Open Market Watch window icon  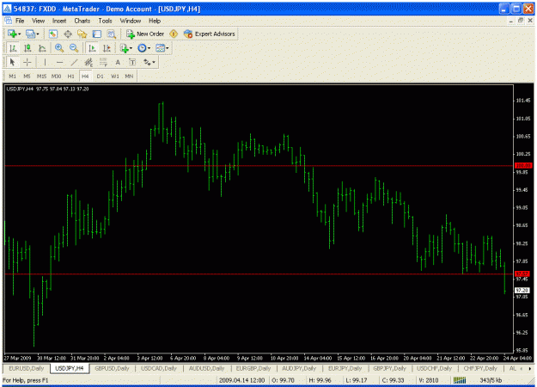point(52,34)
